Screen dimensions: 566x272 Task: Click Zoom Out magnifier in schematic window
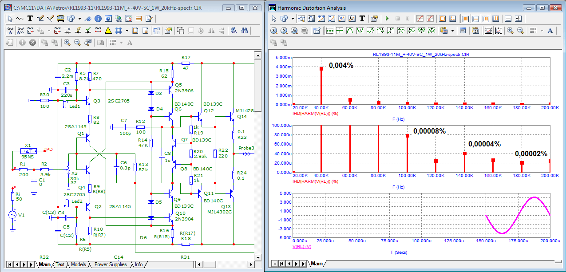coord(77,43)
